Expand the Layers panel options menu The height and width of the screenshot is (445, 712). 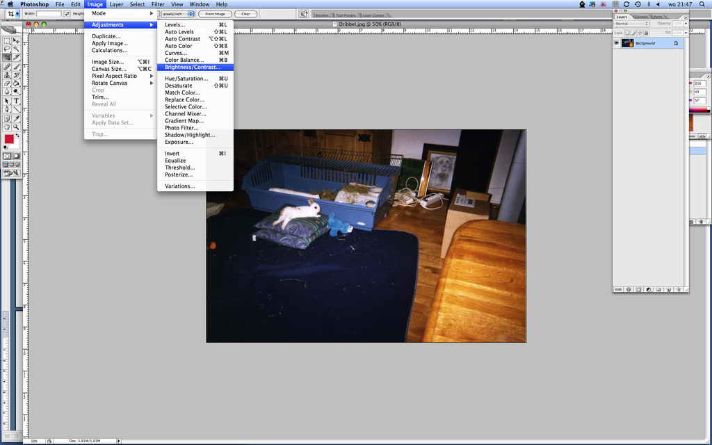point(686,17)
